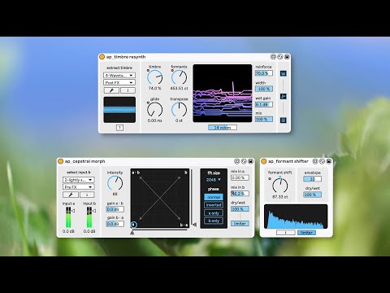
Task: Click the small red dot beside the formants knob
Action: (x=172, y=71)
